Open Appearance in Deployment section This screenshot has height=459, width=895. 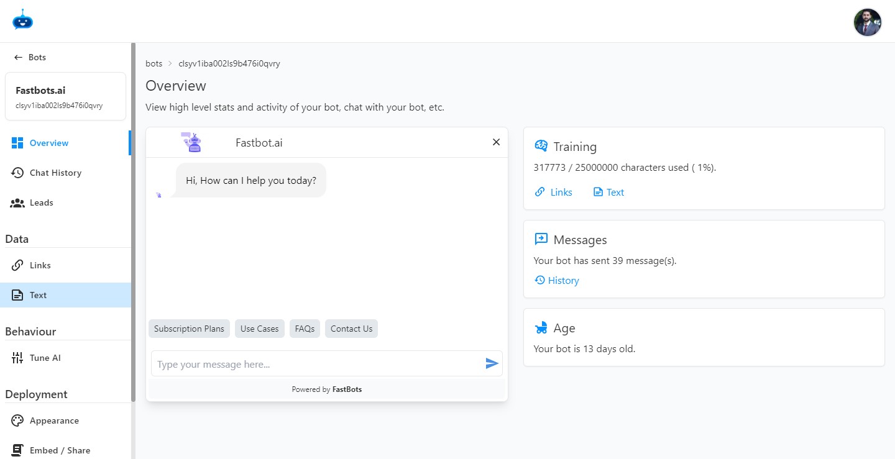pos(65,420)
